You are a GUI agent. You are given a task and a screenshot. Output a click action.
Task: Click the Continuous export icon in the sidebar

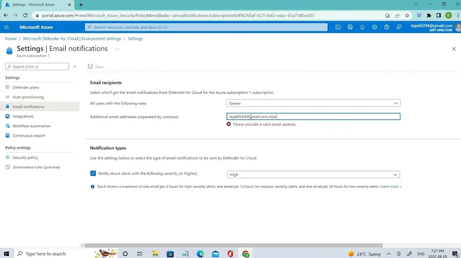(x=8, y=135)
